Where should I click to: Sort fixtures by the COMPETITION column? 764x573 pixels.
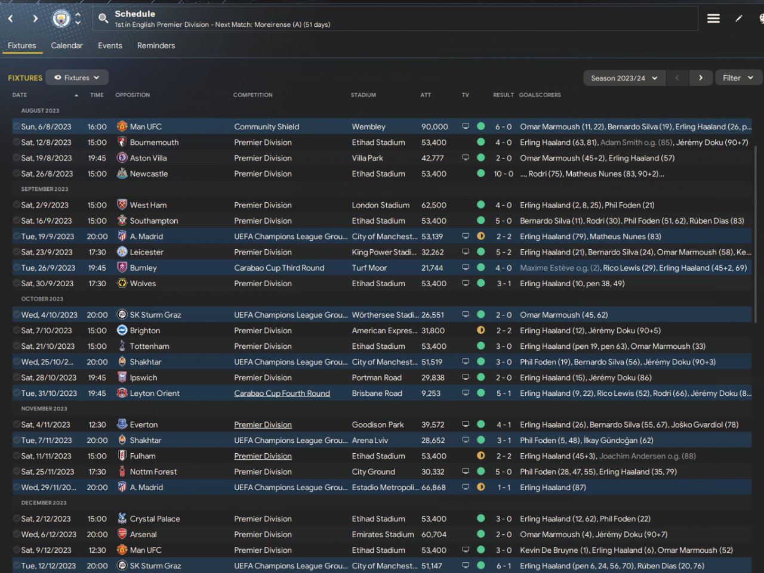(253, 95)
